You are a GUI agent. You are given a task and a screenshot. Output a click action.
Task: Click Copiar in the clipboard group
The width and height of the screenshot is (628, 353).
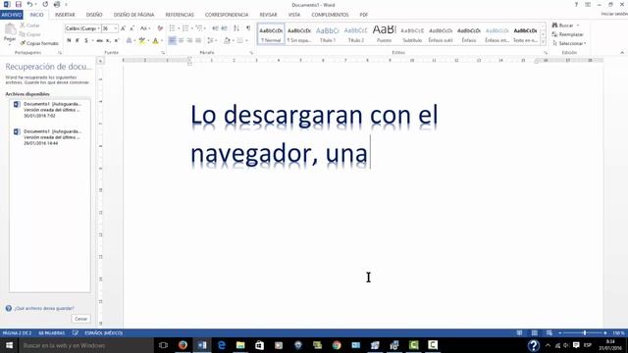coord(30,34)
